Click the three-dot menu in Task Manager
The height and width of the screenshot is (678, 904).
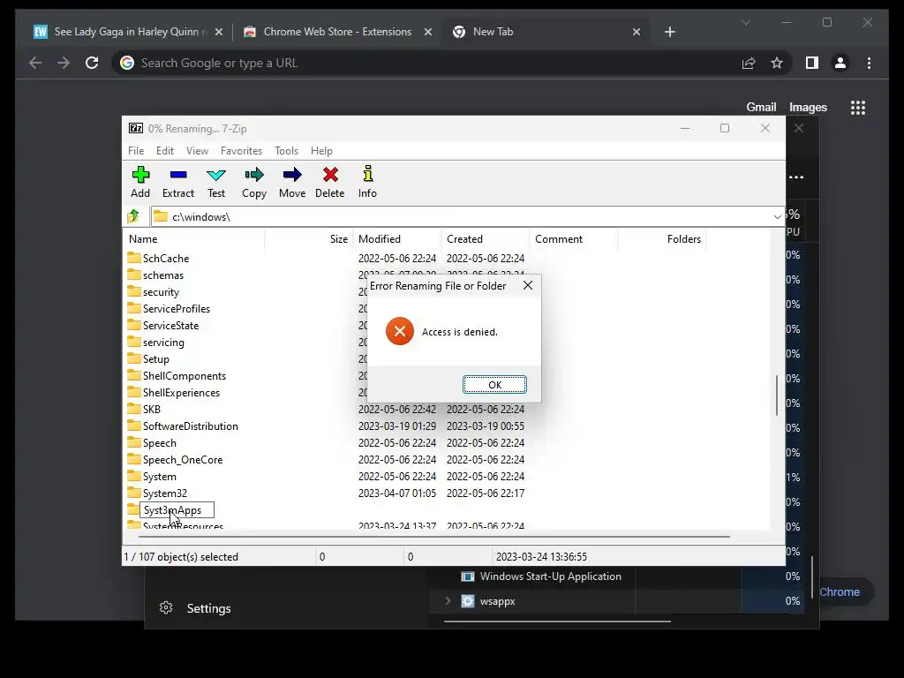tap(796, 177)
